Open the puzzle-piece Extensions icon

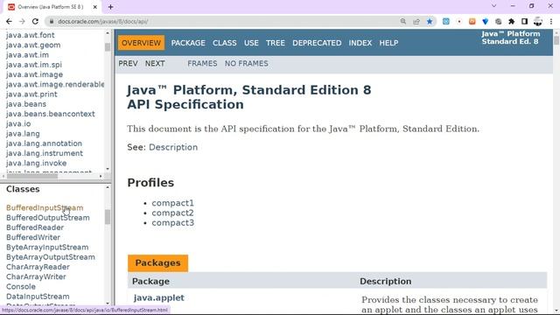point(511,21)
